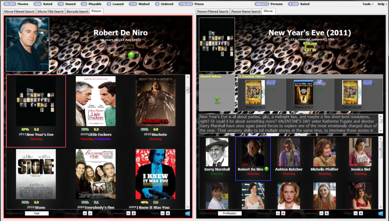This screenshot has height=221, width=389.
Task: Select the Machete poster
Action: pos(156,101)
